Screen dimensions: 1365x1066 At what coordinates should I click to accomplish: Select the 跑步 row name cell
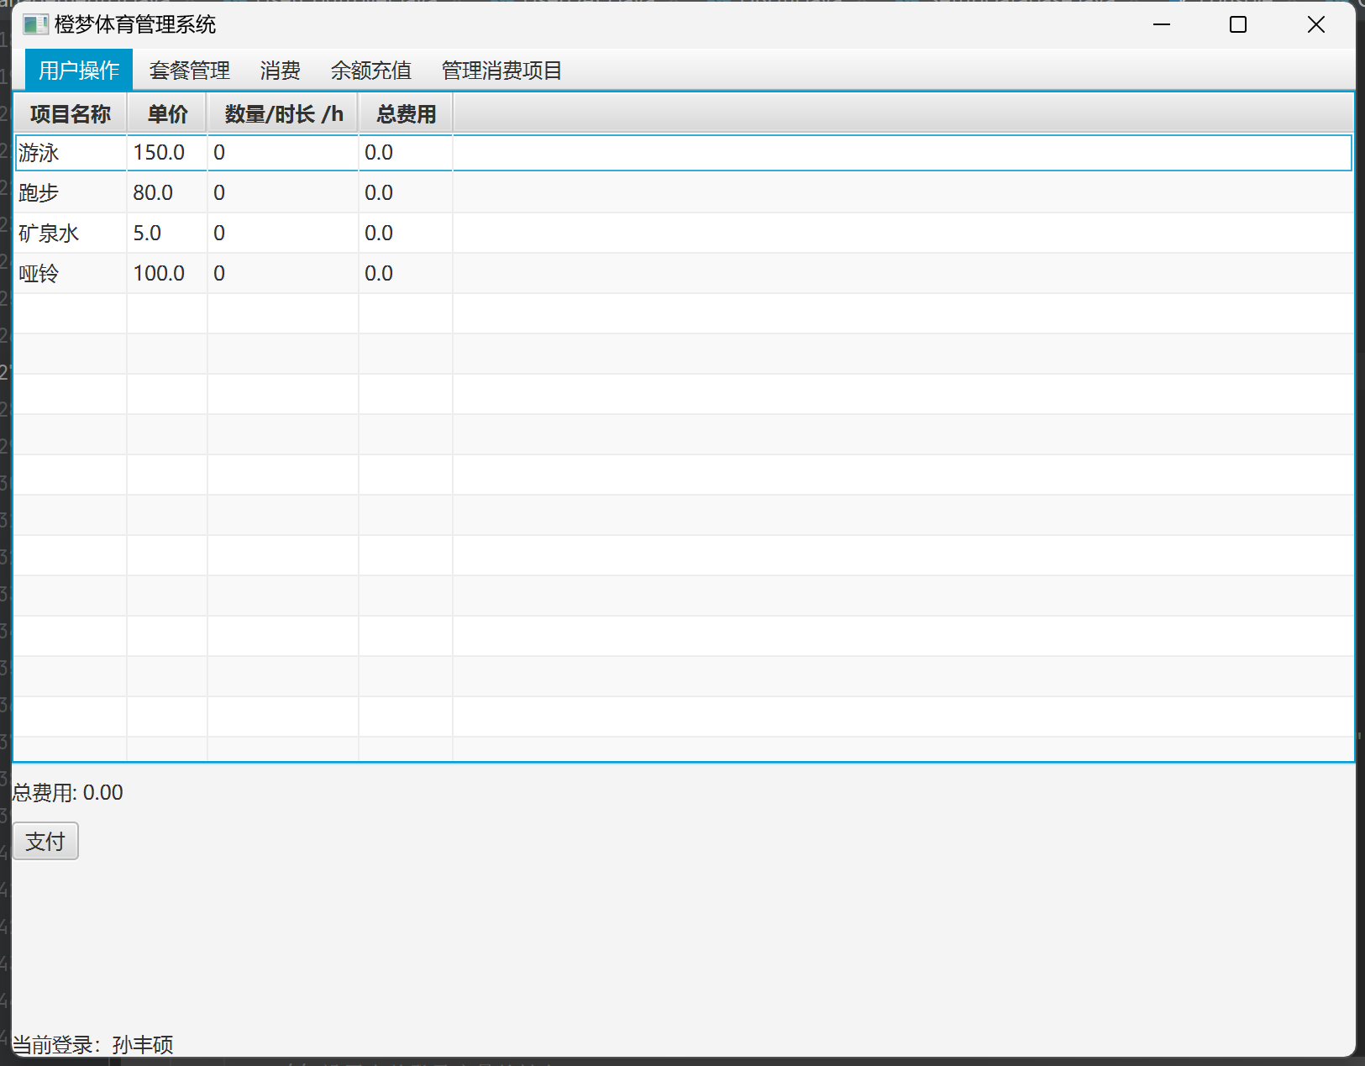point(71,193)
